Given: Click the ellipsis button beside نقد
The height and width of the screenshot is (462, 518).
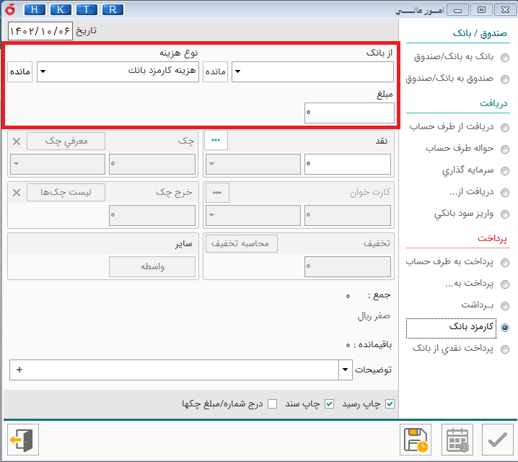Looking at the screenshot, I should point(216,141).
